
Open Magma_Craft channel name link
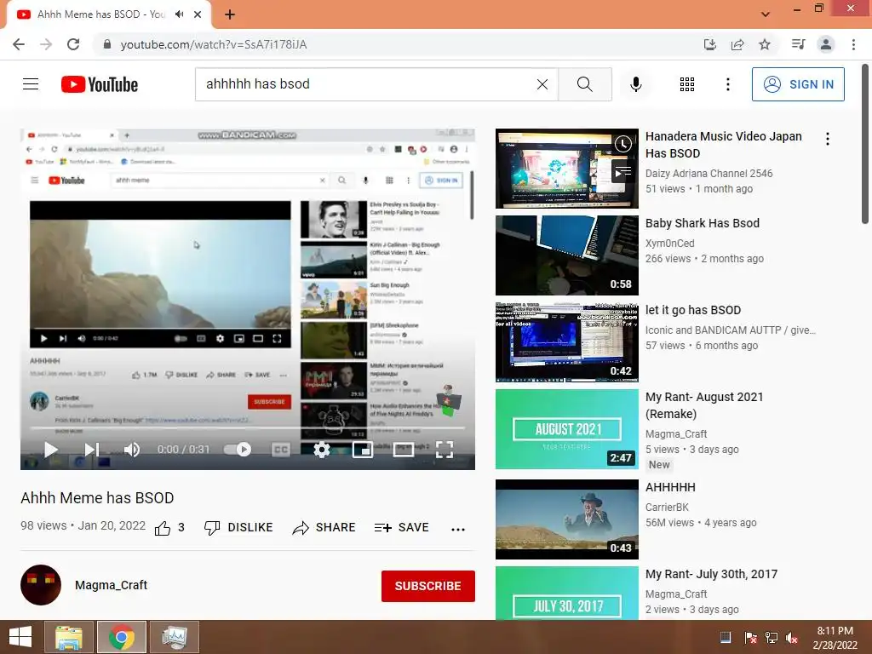112,585
